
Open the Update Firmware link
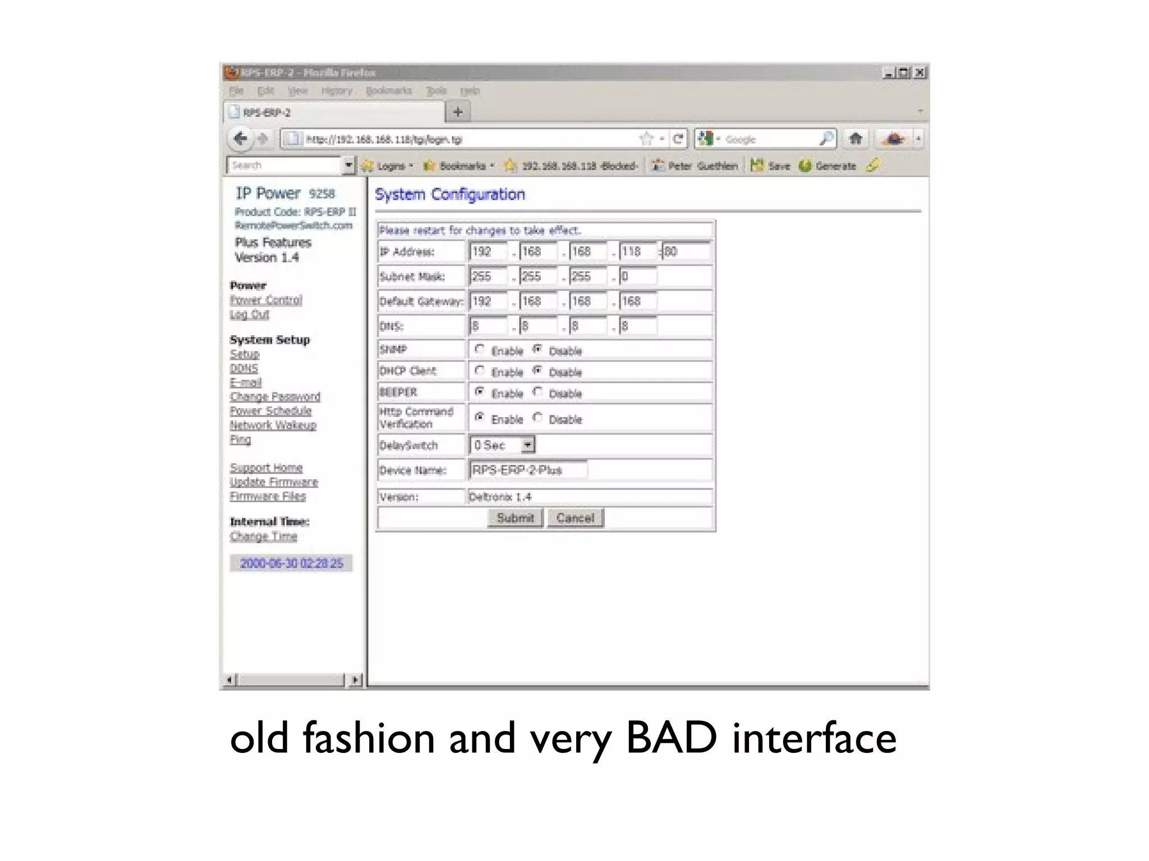click(274, 482)
